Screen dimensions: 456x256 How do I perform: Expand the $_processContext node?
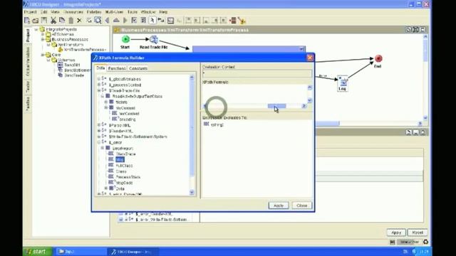(x=99, y=85)
